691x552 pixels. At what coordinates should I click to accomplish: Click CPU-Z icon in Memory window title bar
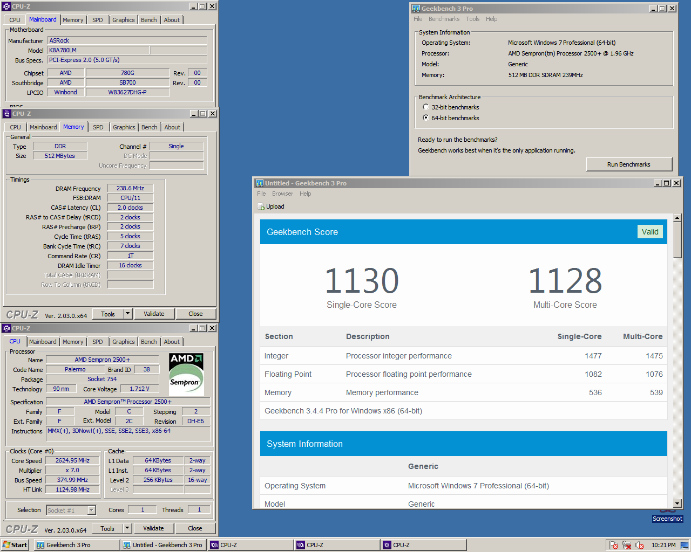click(7, 114)
